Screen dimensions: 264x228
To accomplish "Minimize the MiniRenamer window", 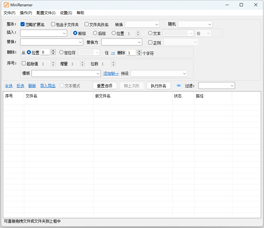I will pos(227,5).
